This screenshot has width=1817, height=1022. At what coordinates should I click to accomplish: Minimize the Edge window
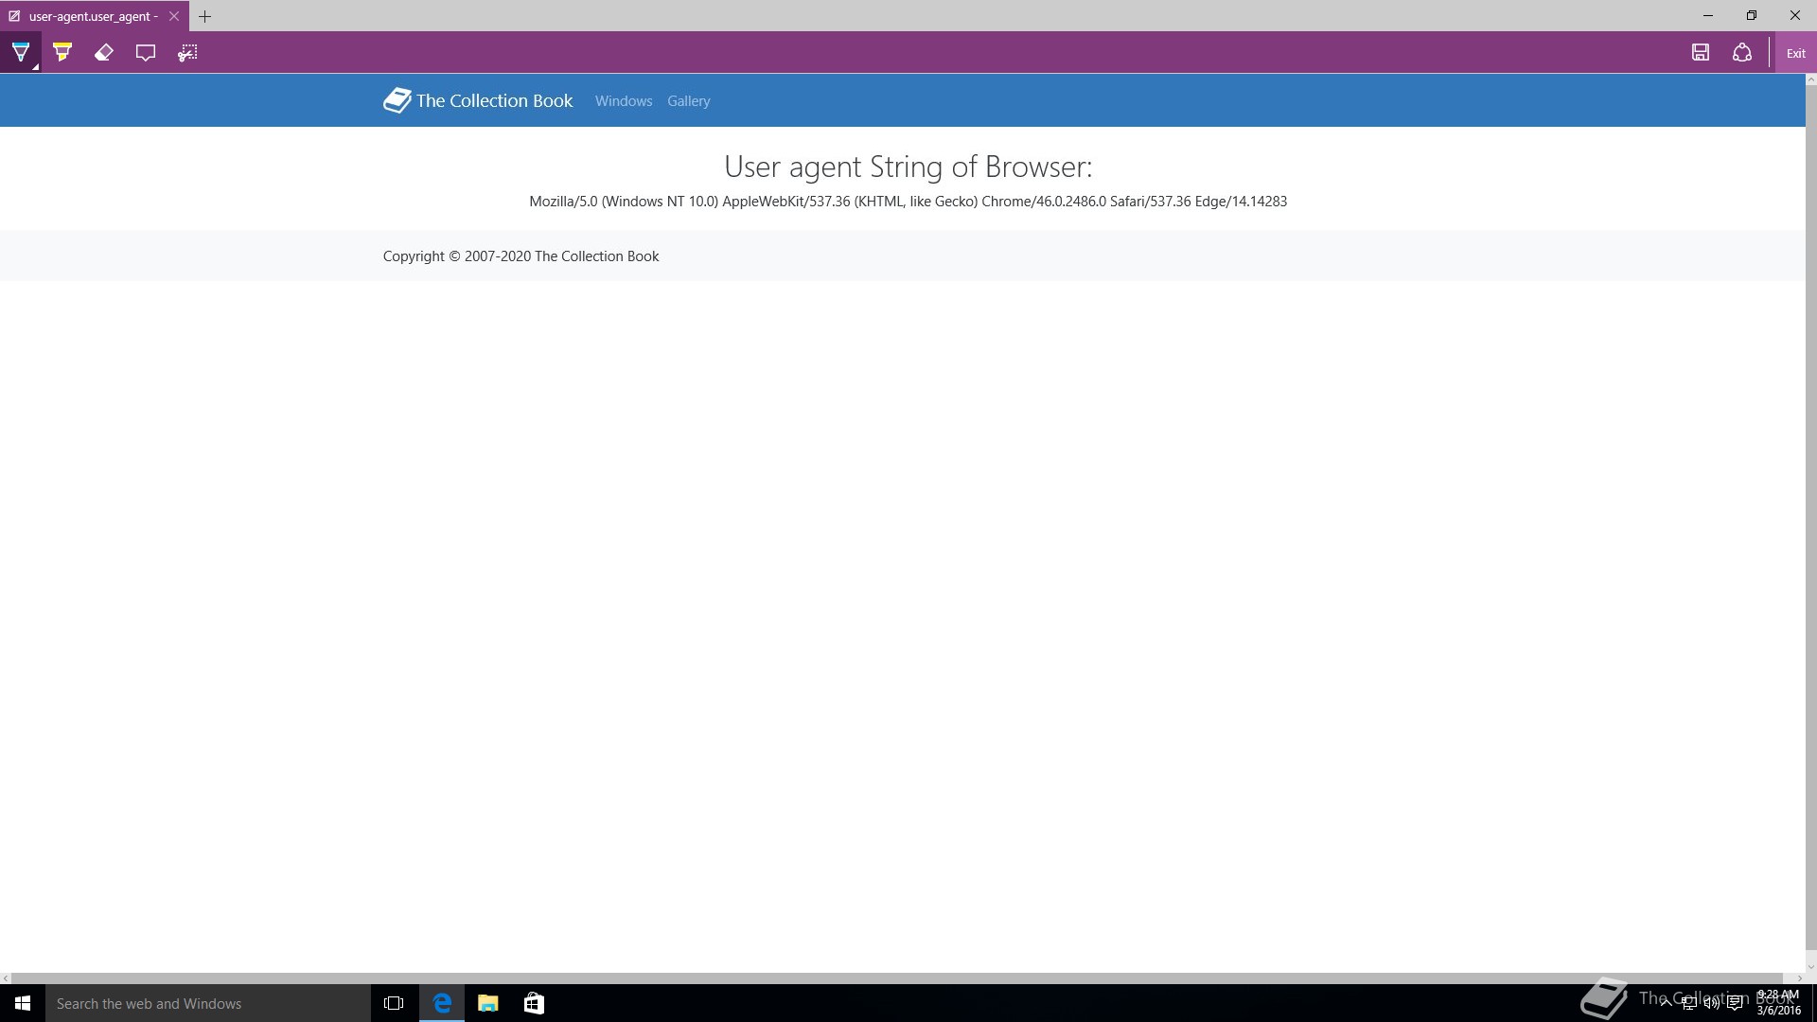(x=1708, y=15)
